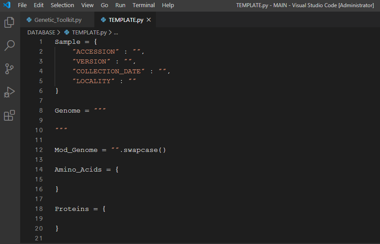Screen dimensions: 380x244
Task: Click the "ACCESSION" key string
Action: (95, 52)
